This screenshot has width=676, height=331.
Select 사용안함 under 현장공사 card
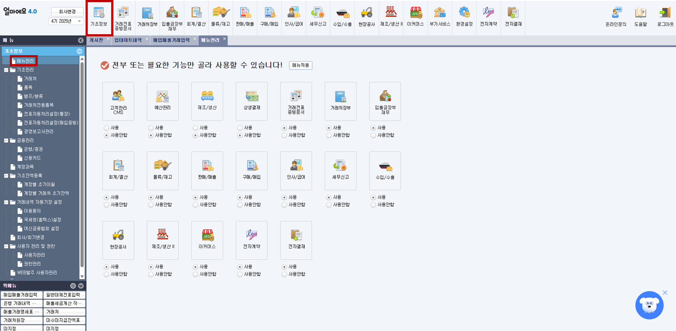pos(107,274)
